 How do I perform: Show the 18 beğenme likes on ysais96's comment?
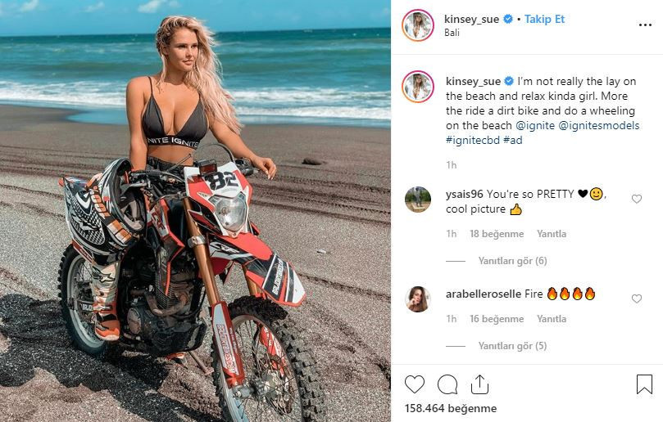click(497, 234)
